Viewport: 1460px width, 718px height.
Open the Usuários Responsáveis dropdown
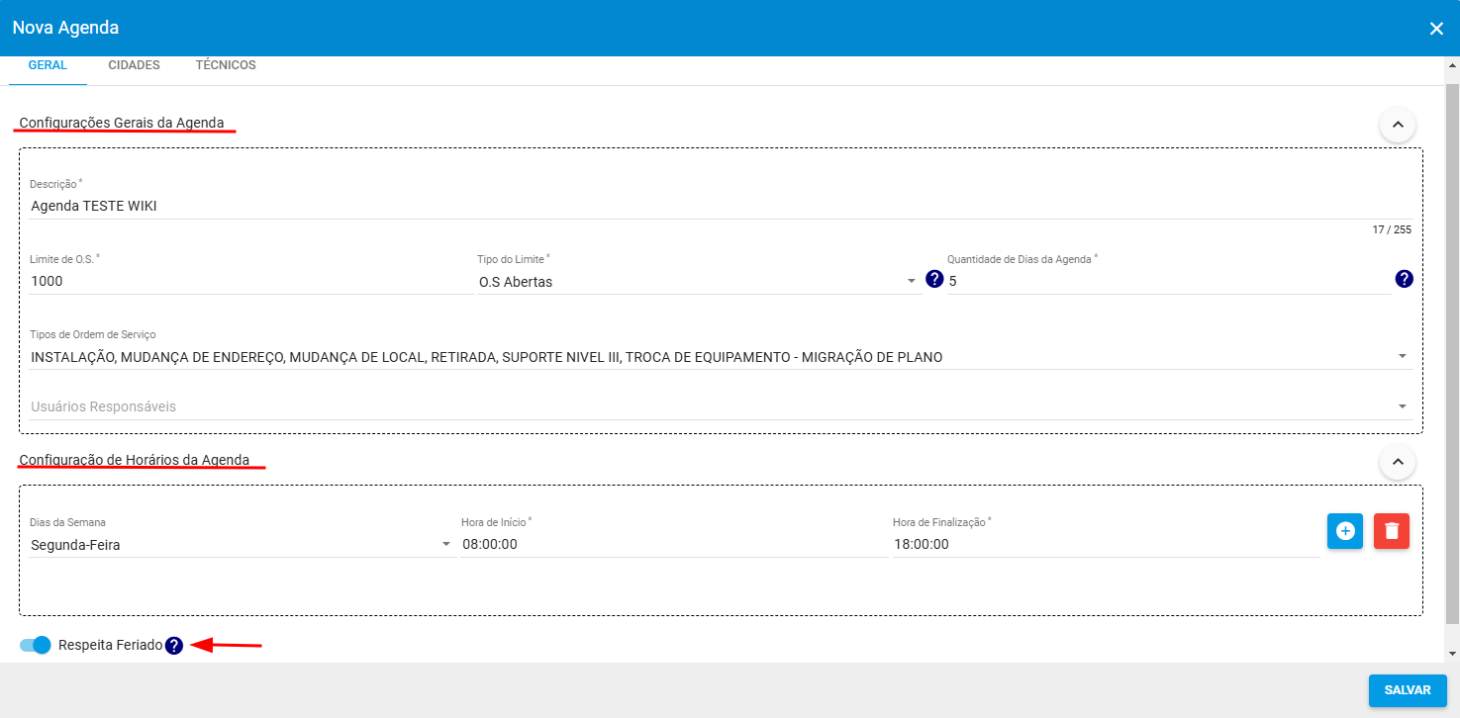[721, 406]
